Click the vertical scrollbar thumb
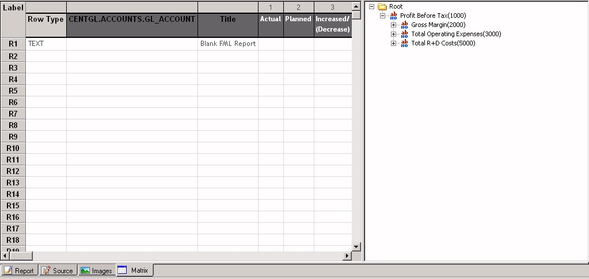 pyautogui.click(x=356, y=15)
